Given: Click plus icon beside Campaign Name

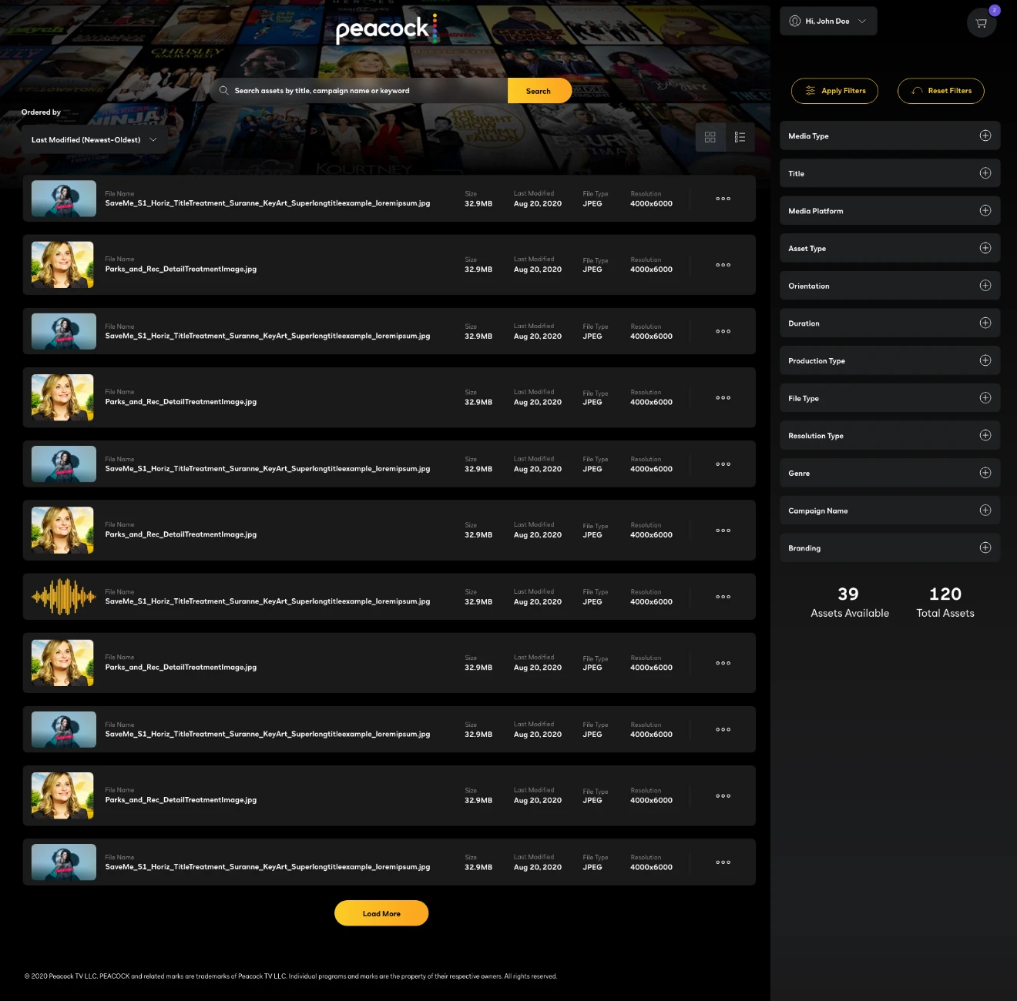Looking at the screenshot, I should (985, 510).
